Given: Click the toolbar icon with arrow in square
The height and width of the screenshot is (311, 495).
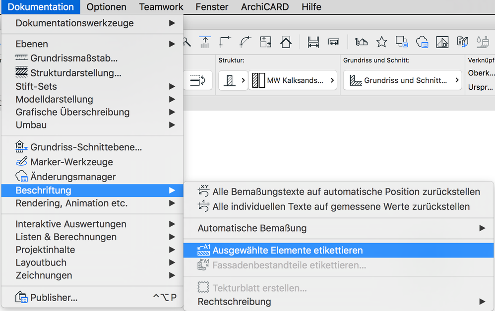Looking at the screenshot, I should [265, 42].
